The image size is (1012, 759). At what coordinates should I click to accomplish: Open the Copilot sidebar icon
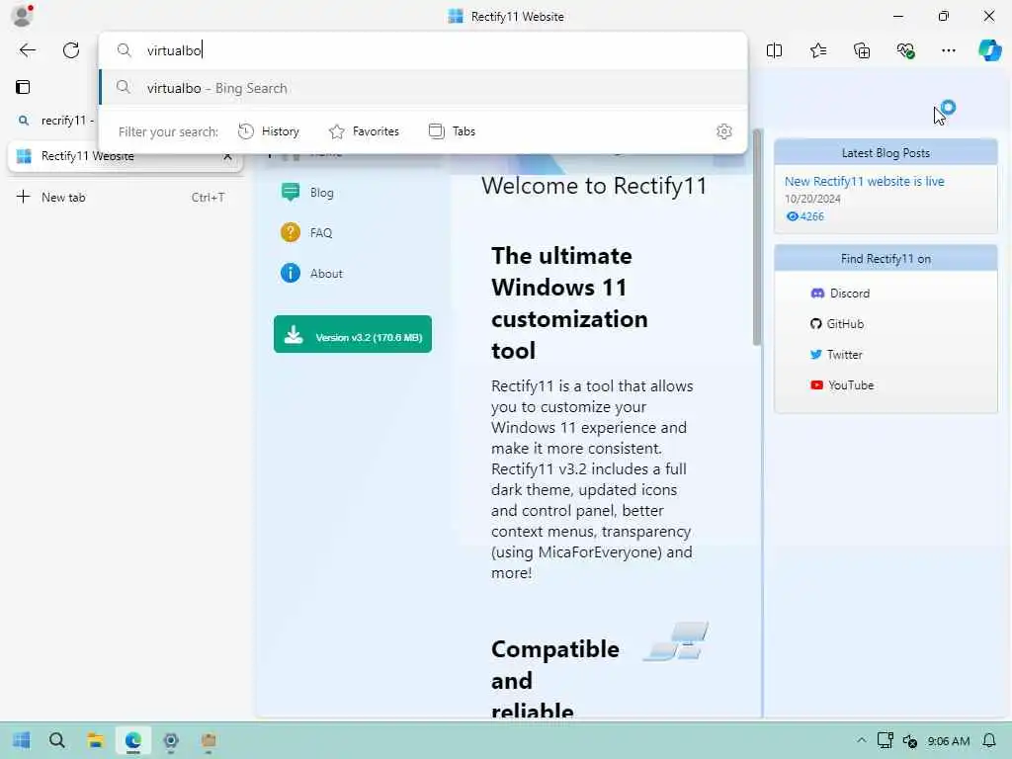point(989,50)
